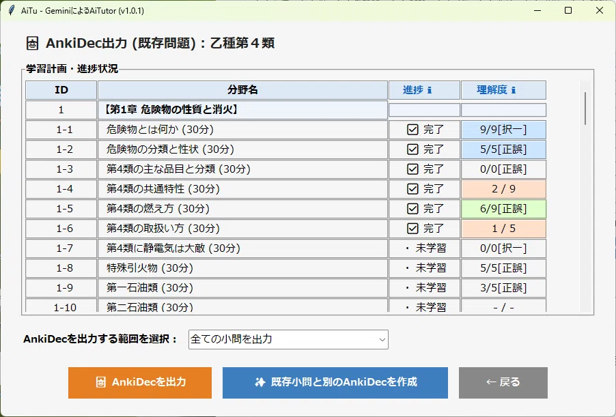This screenshot has height=417, width=616.
Task: Select 第4類の主な品目と分類 (30分) row
Action: tap(243, 169)
